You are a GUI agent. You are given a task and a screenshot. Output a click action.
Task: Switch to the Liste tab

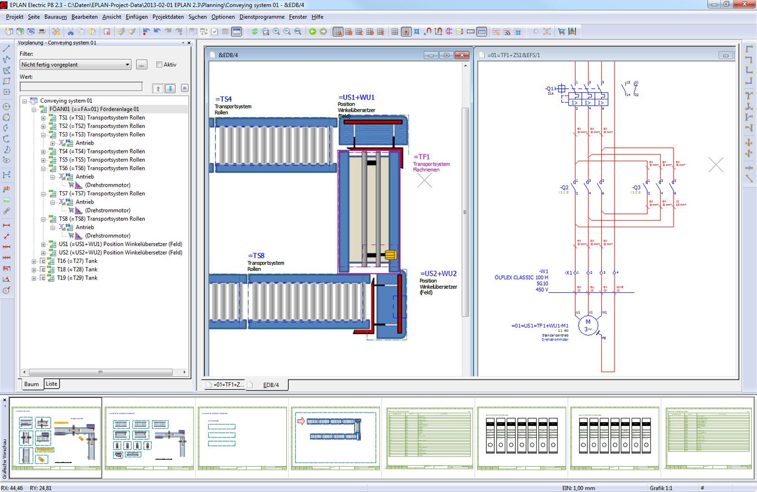pos(51,384)
